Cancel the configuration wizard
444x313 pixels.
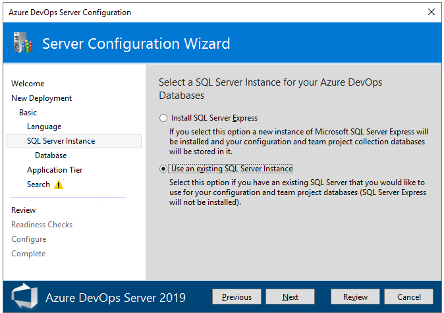[408, 297]
